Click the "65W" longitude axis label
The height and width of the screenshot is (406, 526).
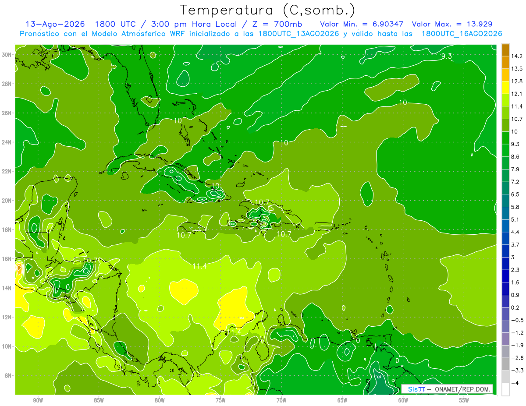coord(342,400)
